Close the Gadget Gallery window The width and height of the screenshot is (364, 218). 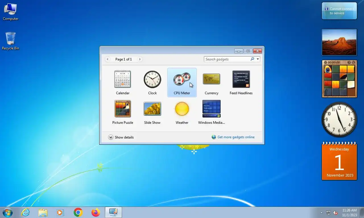point(257,51)
